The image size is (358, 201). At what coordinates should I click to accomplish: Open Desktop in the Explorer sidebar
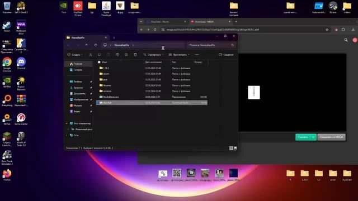[78, 82]
